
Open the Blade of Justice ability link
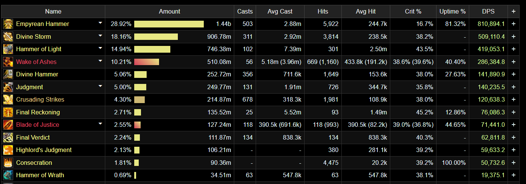point(38,125)
